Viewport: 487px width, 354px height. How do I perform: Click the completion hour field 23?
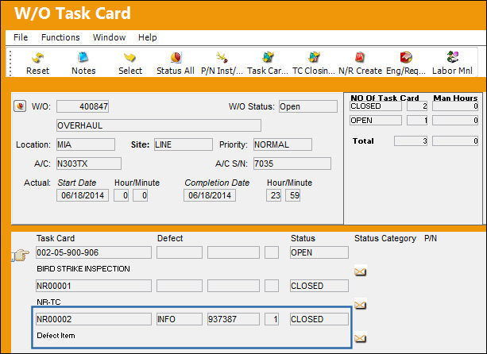273,195
